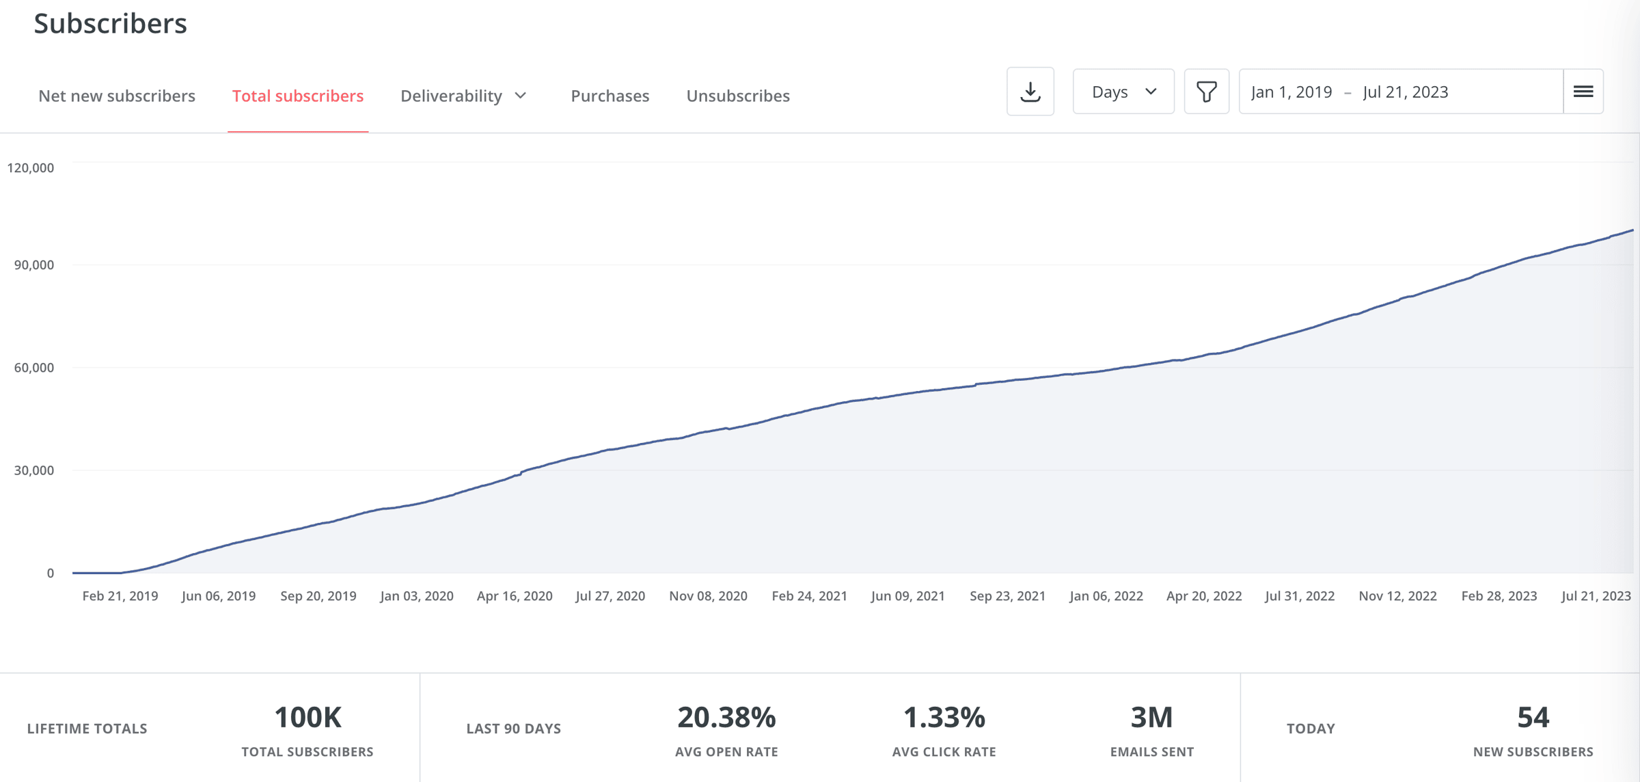Click the download export icon
The image size is (1640, 782).
coord(1030,92)
